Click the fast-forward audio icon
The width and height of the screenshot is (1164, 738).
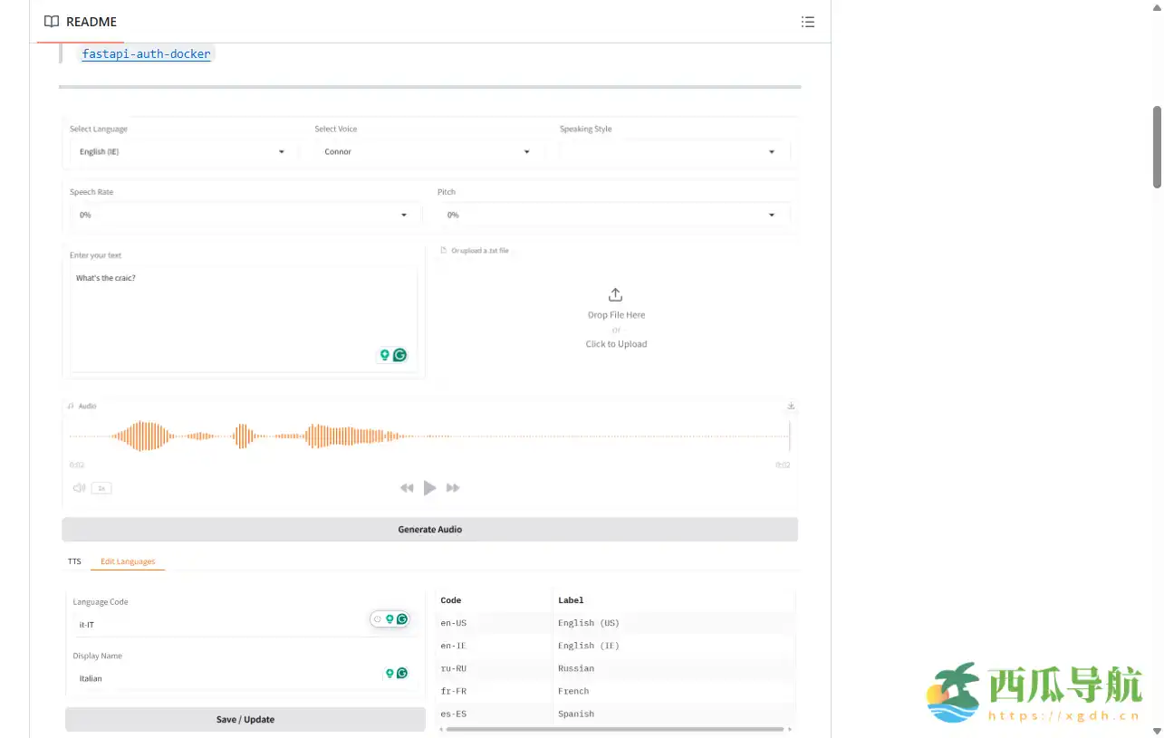click(x=453, y=488)
